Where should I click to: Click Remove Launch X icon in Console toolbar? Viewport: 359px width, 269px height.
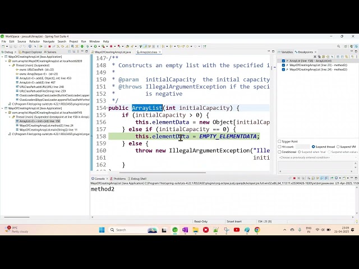click(x=299, y=178)
